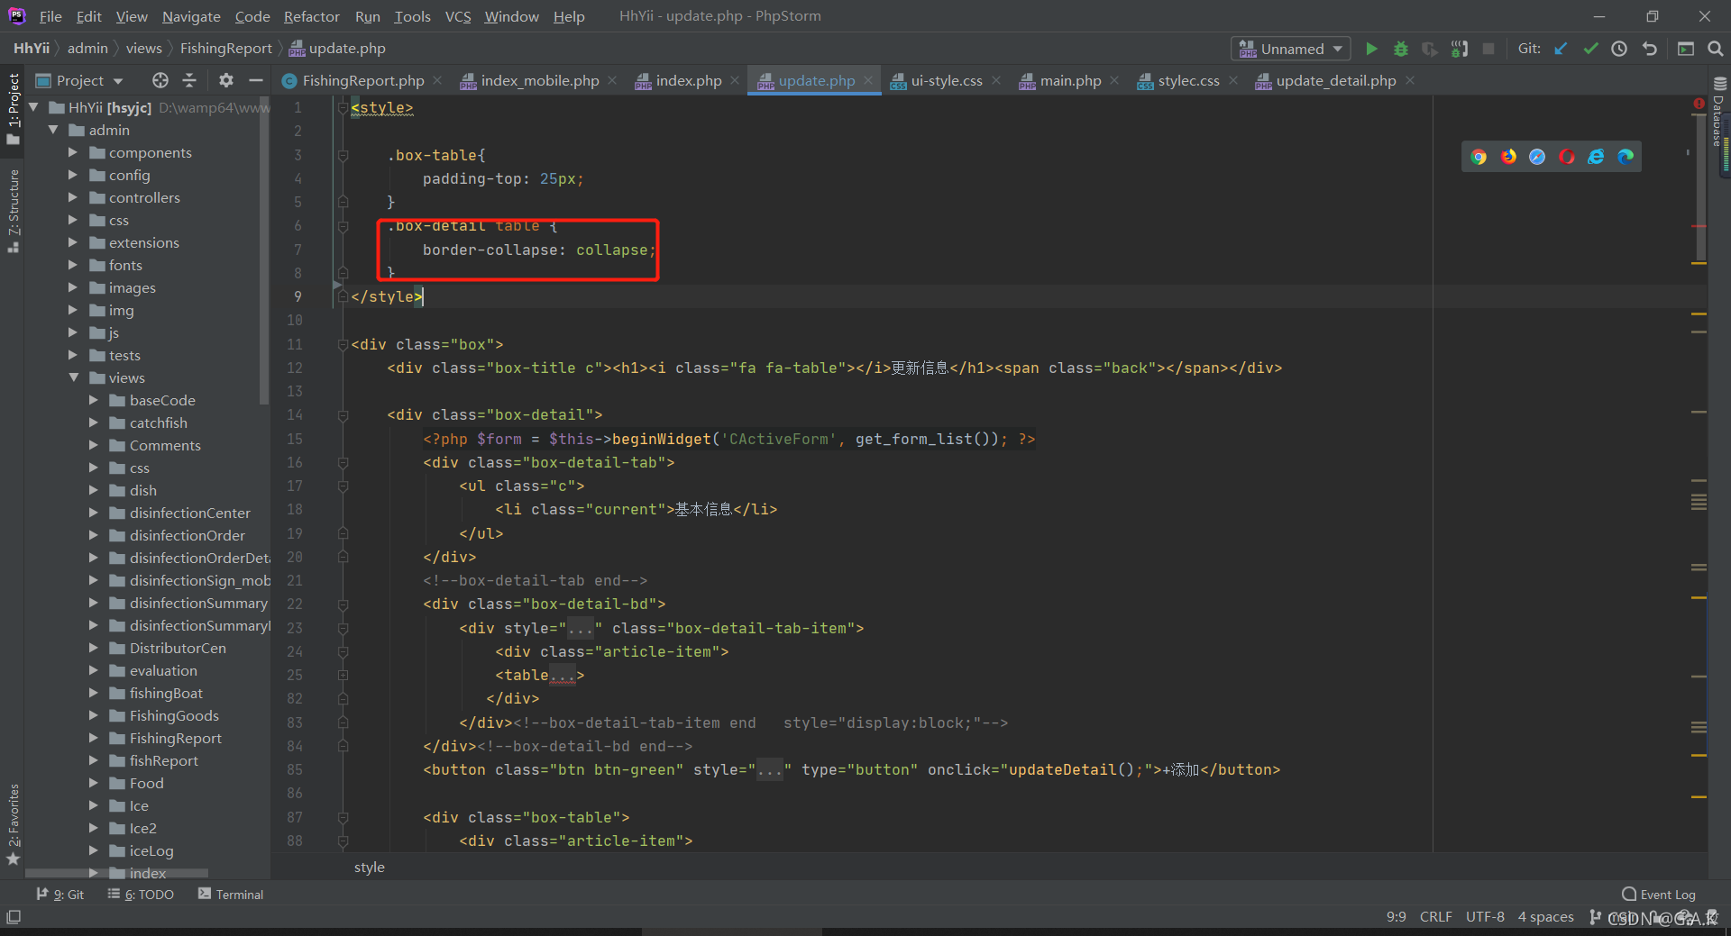The height and width of the screenshot is (936, 1731).
Task: Open the Terminal tool window
Action: [231, 894]
